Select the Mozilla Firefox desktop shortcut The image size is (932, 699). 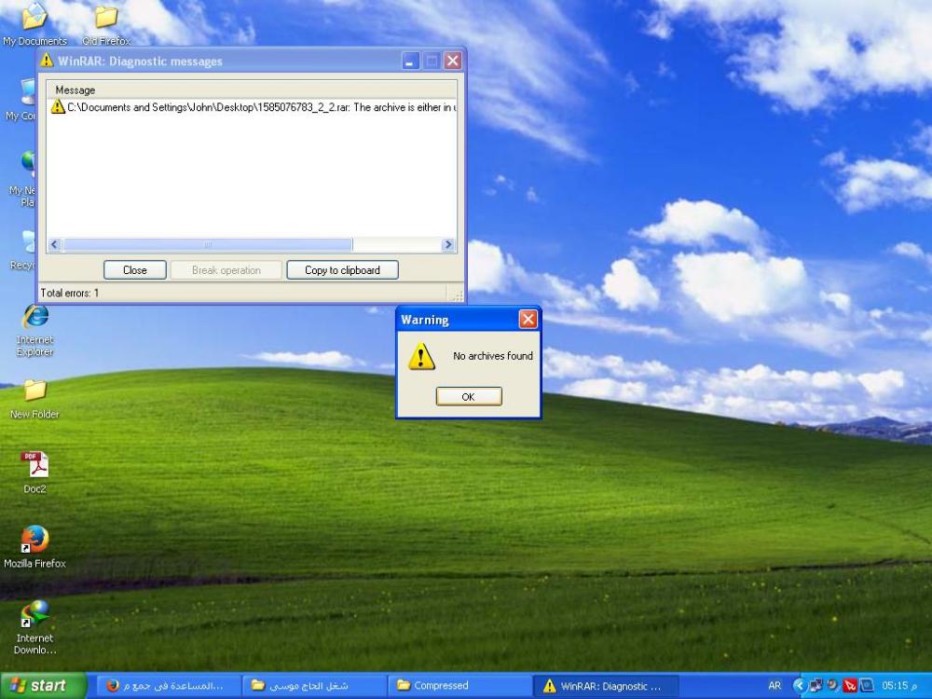coord(34,547)
